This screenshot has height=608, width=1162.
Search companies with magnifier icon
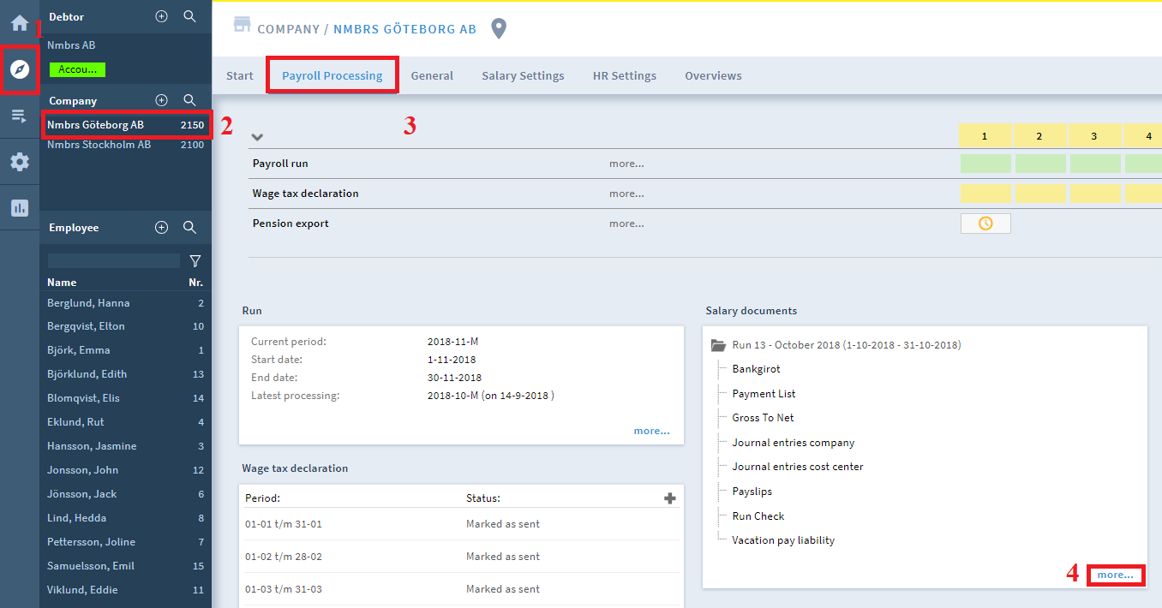click(x=190, y=100)
